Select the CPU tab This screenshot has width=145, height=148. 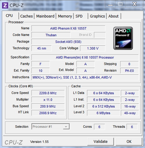11,16
